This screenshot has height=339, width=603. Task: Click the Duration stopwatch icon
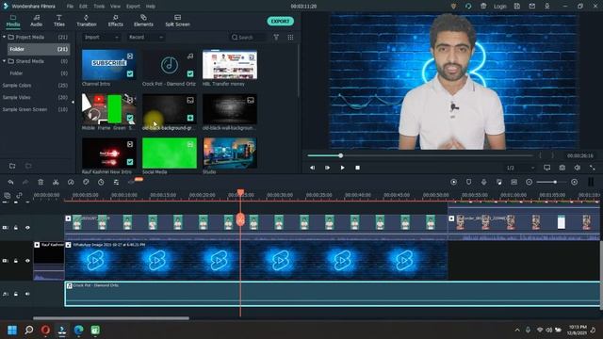tap(101, 182)
